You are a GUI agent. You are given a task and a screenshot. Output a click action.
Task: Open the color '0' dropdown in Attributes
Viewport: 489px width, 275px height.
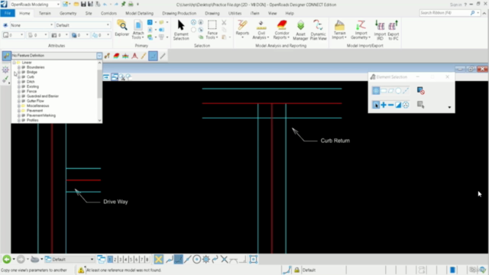tap(14, 35)
